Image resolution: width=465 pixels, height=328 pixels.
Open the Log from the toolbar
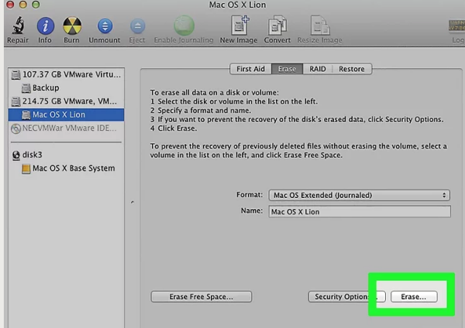[x=457, y=26]
